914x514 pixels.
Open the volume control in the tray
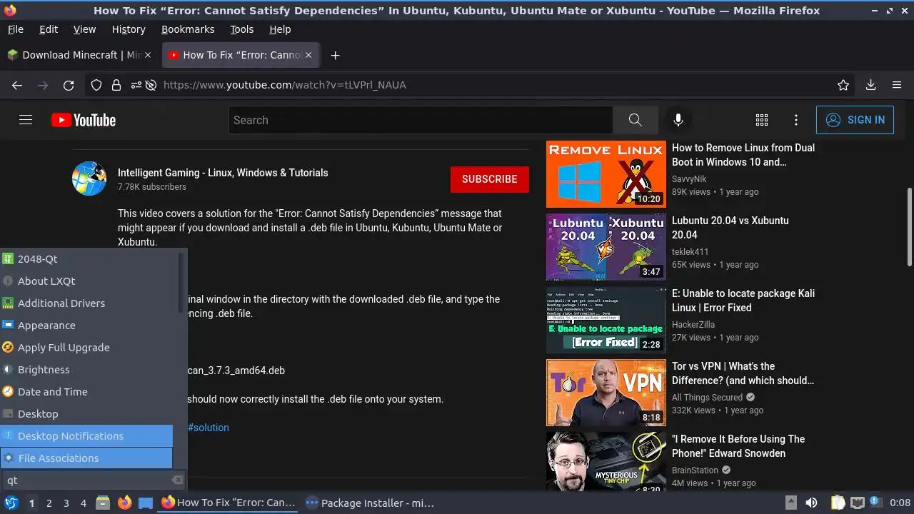pyautogui.click(x=812, y=503)
